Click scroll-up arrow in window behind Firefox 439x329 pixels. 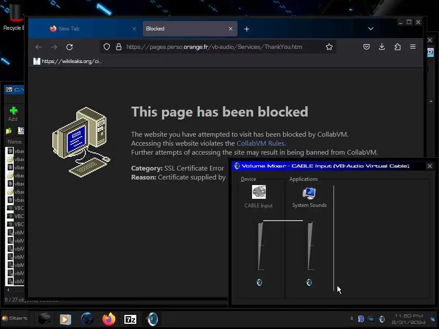pyautogui.click(x=431, y=101)
